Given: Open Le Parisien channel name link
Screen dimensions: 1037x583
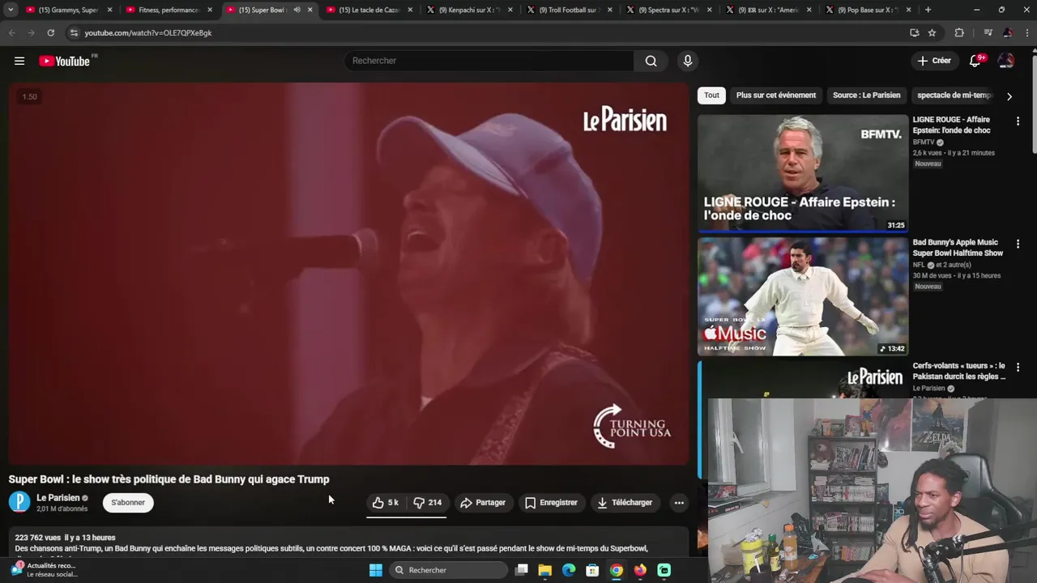Looking at the screenshot, I should (x=58, y=498).
